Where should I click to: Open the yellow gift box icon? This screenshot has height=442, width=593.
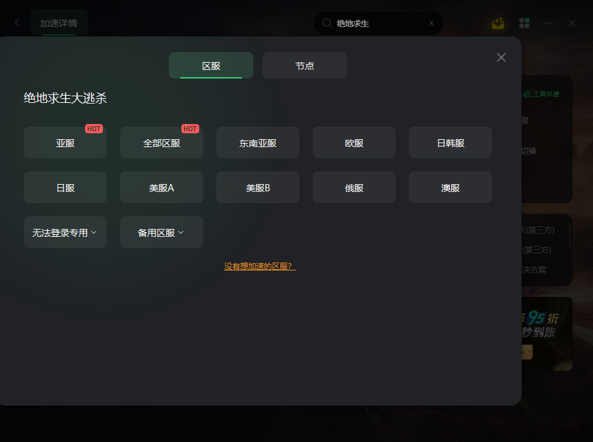click(498, 24)
